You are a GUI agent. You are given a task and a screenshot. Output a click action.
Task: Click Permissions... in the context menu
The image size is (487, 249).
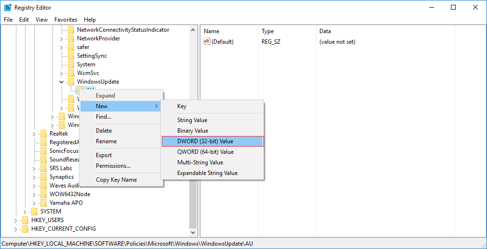point(113,166)
